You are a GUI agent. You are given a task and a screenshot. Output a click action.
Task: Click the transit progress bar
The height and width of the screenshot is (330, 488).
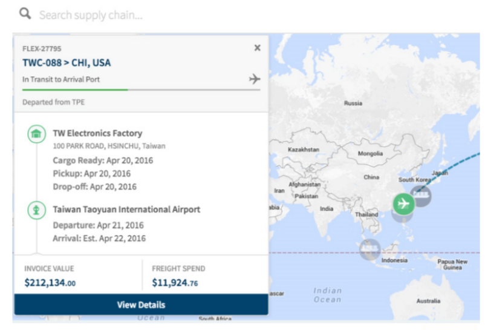(141, 90)
